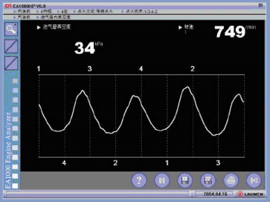270x202 pixels.
Task: Print the vacuum waveform
Action: 231,180
